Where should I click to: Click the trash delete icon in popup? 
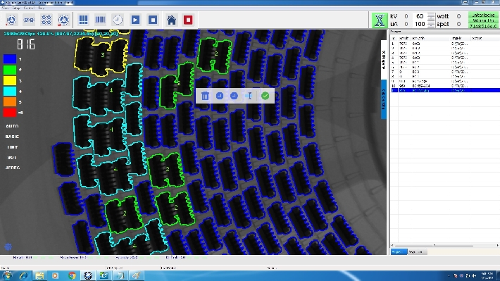tap(205, 96)
